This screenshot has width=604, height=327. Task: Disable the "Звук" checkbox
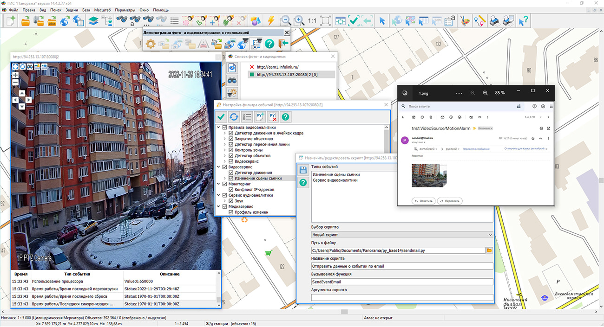(231, 201)
